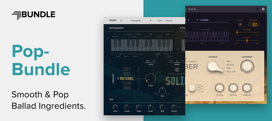Click the Slam knob
The width and height of the screenshot is (272, 121).
click(151, 79)
